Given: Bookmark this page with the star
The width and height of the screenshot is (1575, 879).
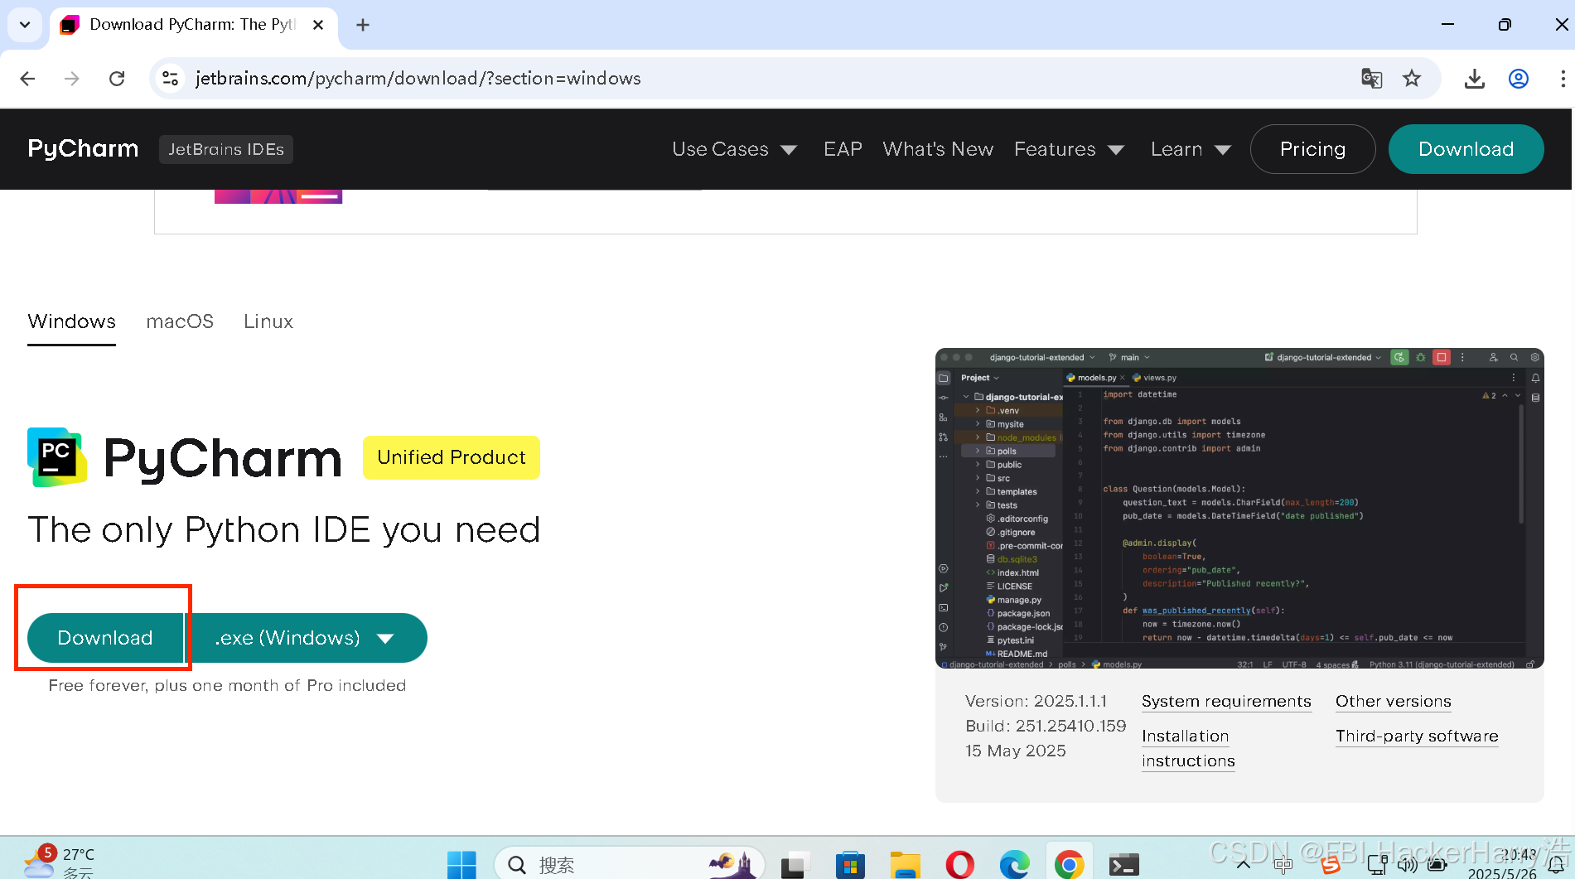Looking at the screenshot, I should tap(1412, 79).
